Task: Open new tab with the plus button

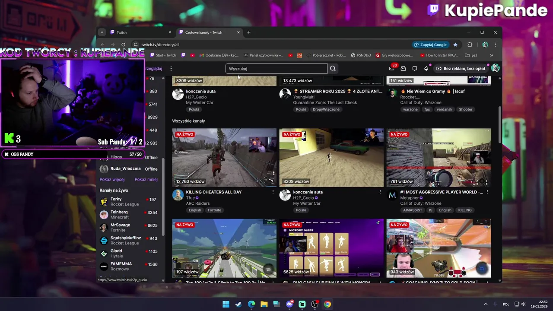Action: click(x=248, y=32)
